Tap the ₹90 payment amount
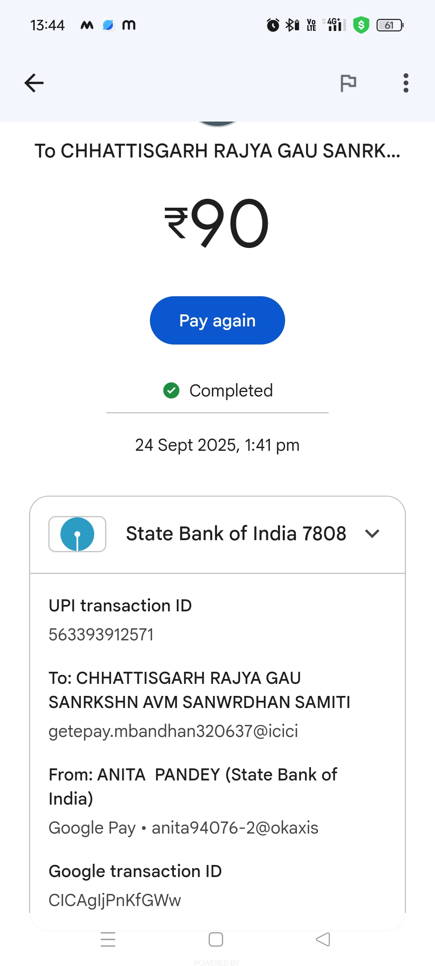Viewport: 435px width, 966px height. (217, 223)
